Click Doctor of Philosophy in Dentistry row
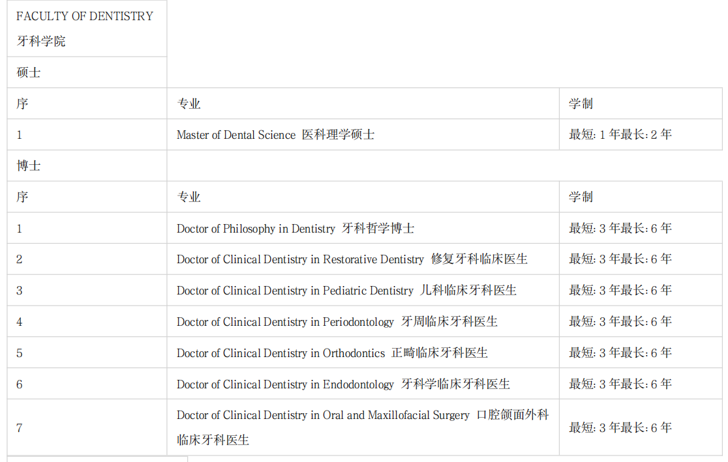 295,229
